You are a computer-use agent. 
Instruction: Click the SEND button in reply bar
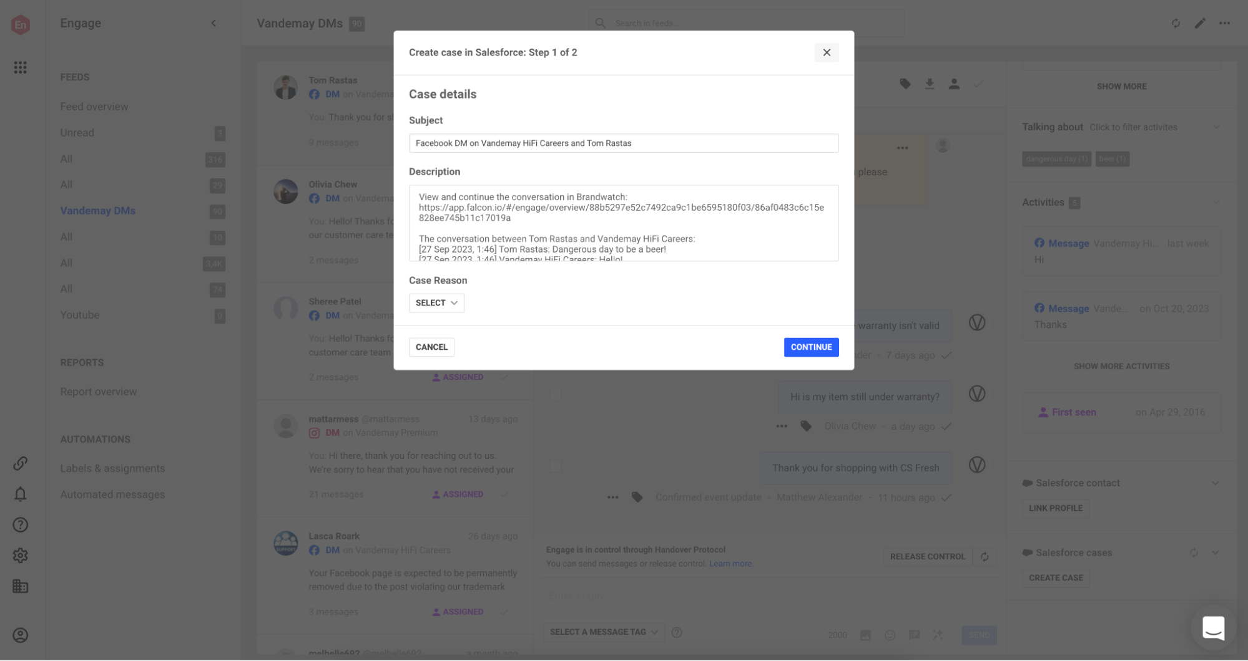click(979, 635)
